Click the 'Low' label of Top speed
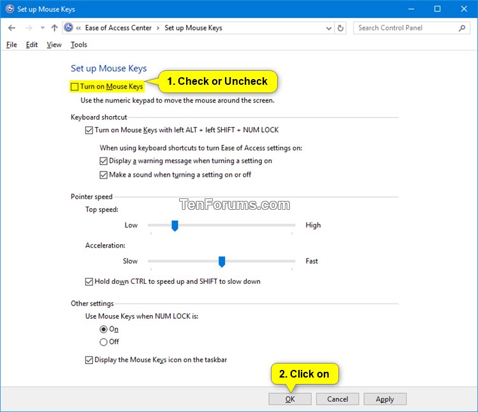This screenshot has height=412, width=478. [131, 225]
